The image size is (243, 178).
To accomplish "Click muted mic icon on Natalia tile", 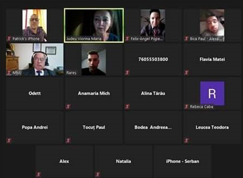I will click(x=98, y=174).
